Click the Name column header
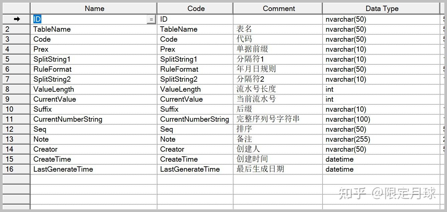This screenshot has width=447, height=212. [x=94, y=9]
